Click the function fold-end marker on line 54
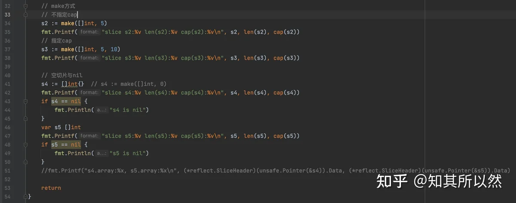Screen dimensions: 516x203 coord(26,196)
